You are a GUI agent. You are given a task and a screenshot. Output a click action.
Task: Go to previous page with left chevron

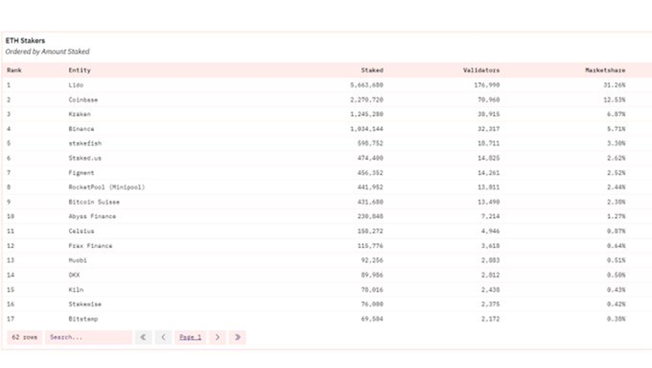164,337
